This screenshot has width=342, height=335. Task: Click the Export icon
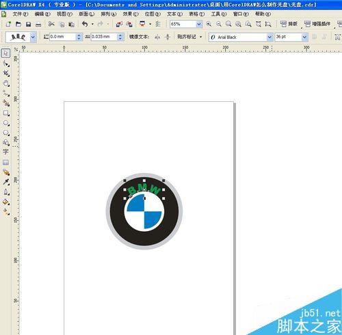pos(129,24)
